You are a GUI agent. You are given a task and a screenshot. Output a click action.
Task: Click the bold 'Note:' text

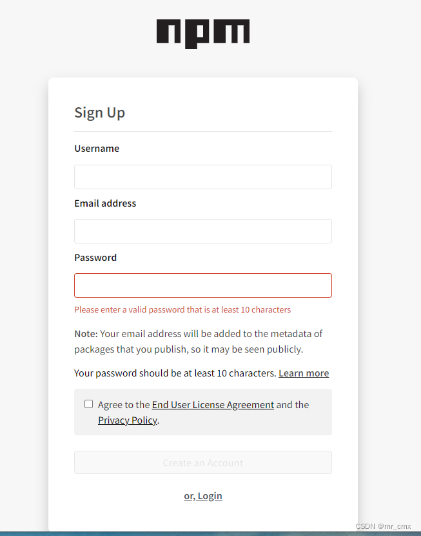(x=86, y=334)
